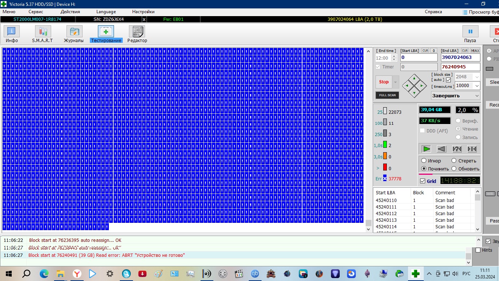Click the red over-3s block swatch
Image resolution: width=499 pixels, height=281 pixels.
point(385,168)
